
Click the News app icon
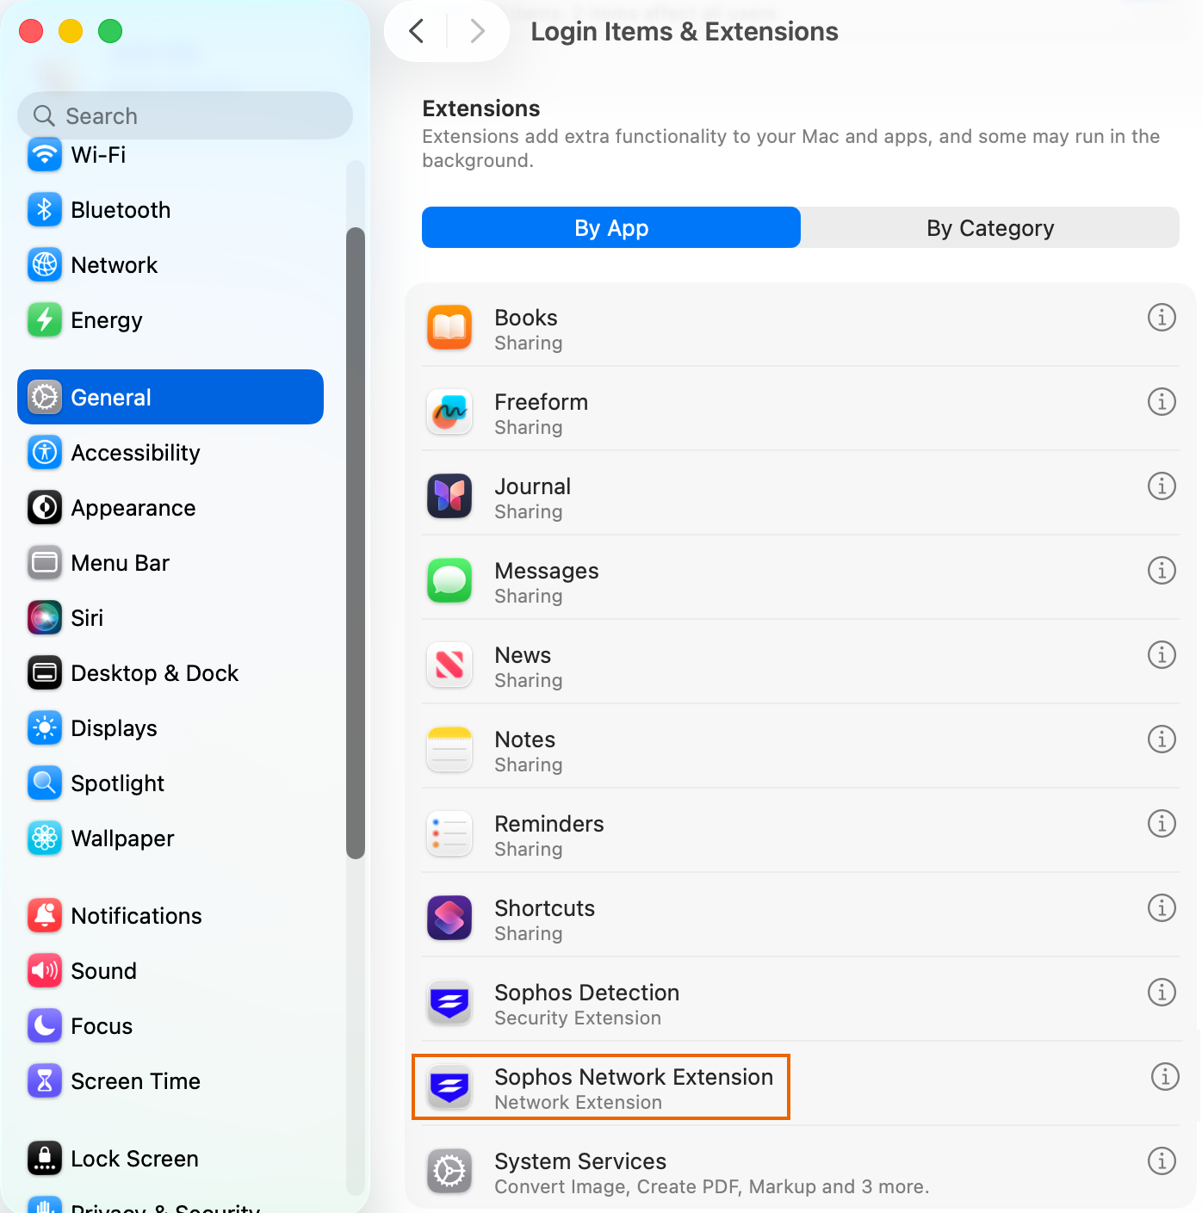(x=449, y=665)
